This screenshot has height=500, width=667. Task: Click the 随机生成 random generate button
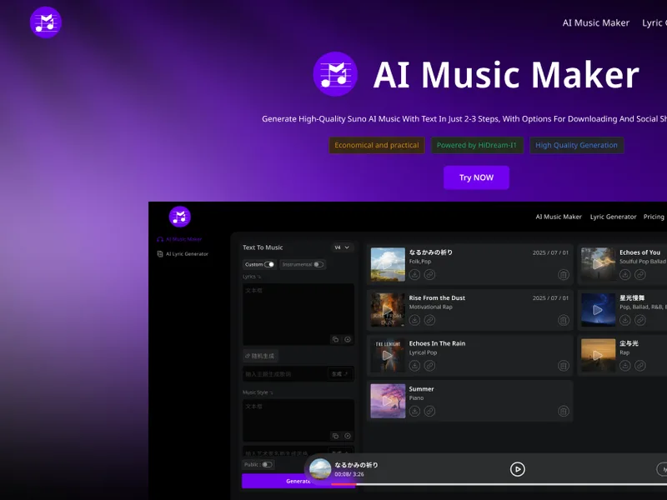click(260, 356)
